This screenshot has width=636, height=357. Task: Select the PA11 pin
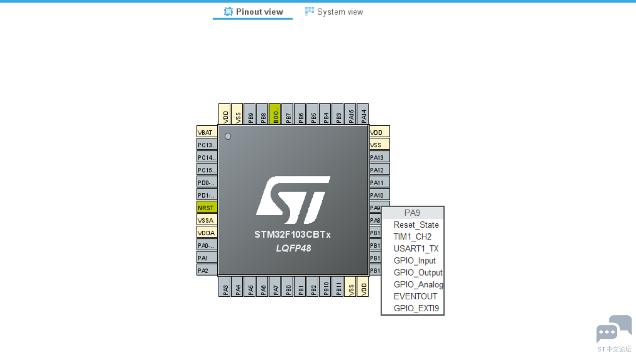[x=380, y=182]
